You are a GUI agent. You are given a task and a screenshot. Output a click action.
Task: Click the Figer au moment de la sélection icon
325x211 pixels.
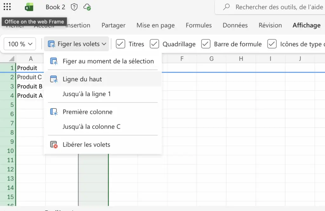(54, 61)
